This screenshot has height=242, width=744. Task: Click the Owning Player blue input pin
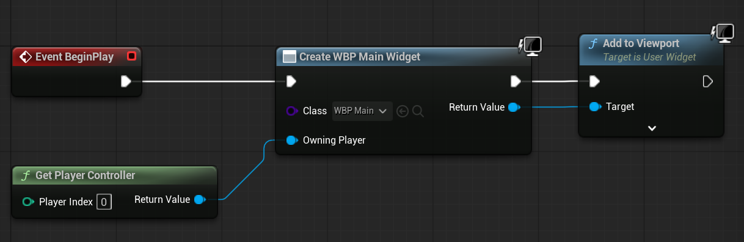pos(292,140)
